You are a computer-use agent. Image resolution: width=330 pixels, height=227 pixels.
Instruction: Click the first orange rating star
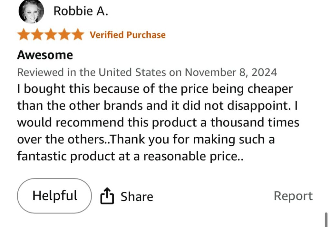coord(24,35)
